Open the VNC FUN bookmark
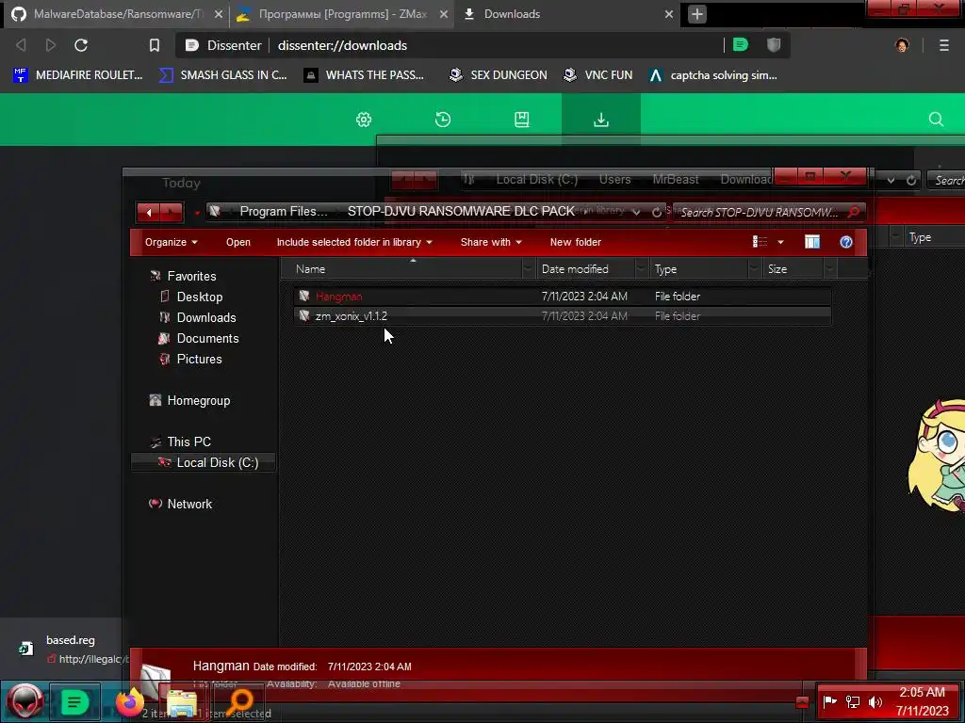This screenshot has height=723, width=965. (598, 75)
